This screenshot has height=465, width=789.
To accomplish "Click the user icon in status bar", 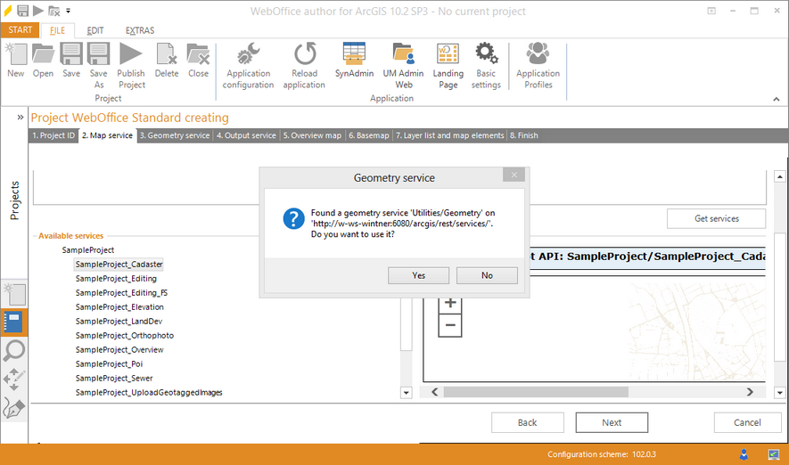I will [x=744, y=454].
